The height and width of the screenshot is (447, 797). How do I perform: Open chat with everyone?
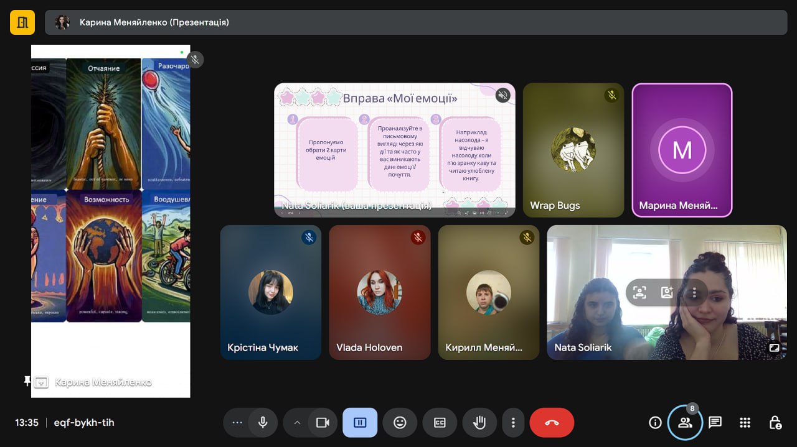coord(715,423)
